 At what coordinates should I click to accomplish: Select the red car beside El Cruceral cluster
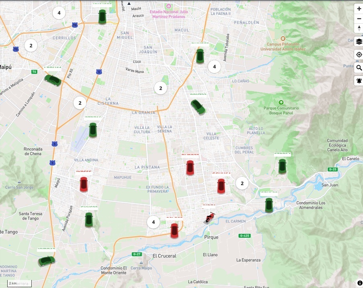point(174,231)
